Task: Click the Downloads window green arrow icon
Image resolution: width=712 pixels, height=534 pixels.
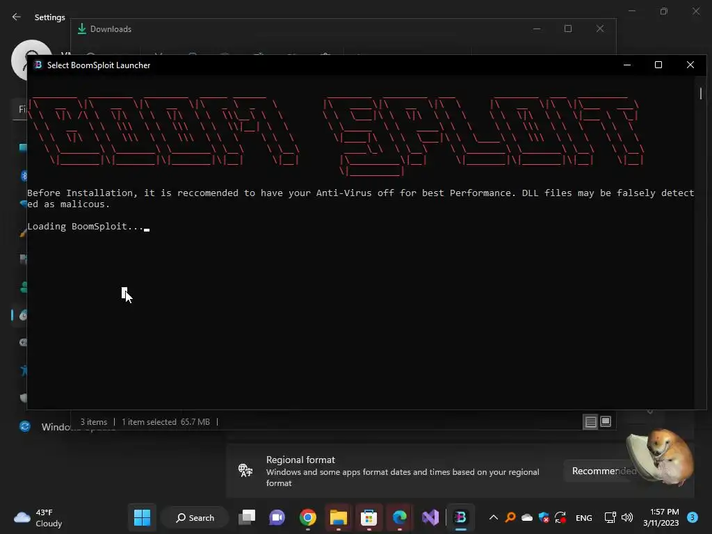Action: [x=82, y=29]
